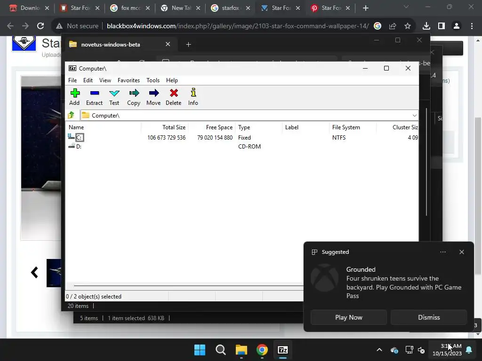This screenshot has height=361, width=482.
Task: Run the Test tool in 7-Zip
Action: tap(114, 97)
